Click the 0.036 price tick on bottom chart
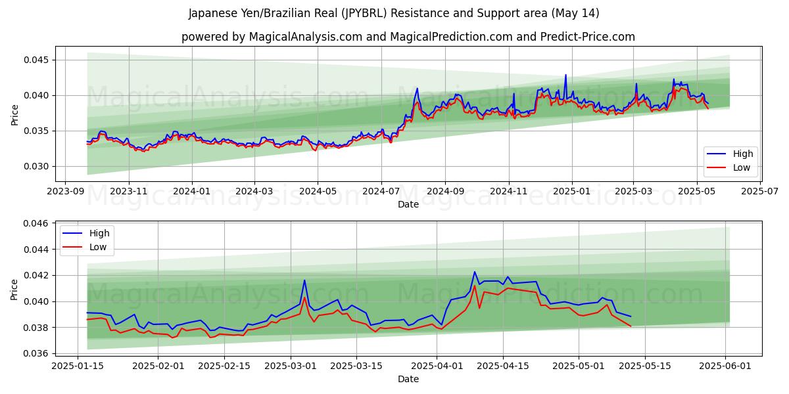Viewport: 789px width, 394px height. coord(37,354)
